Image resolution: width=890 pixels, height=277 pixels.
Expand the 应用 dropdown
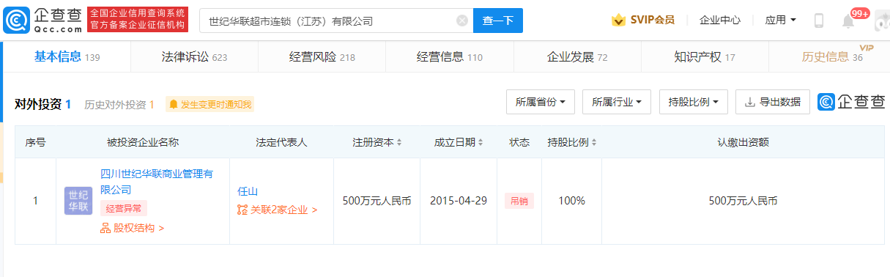tap(780, 21)
